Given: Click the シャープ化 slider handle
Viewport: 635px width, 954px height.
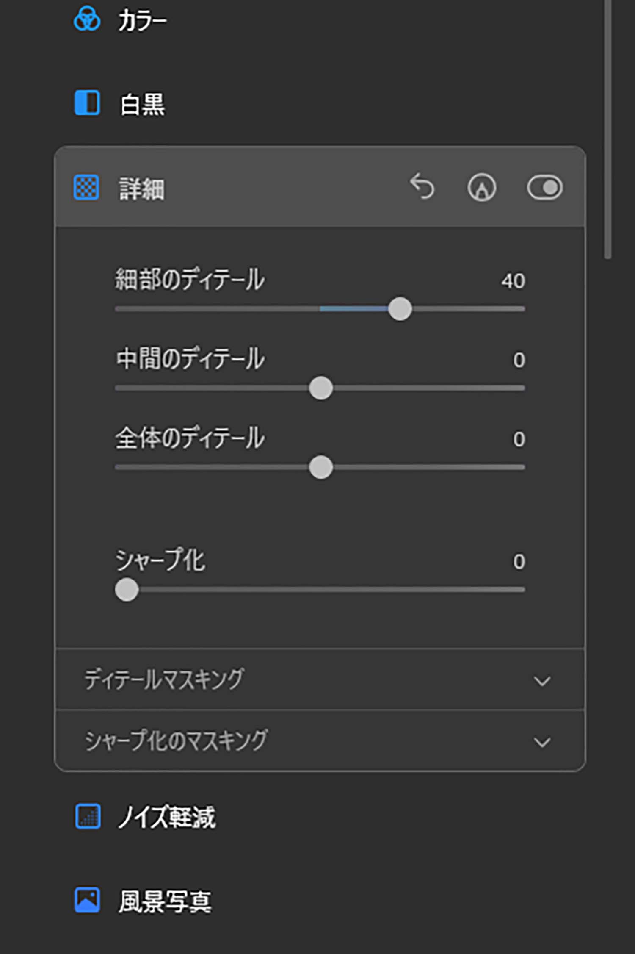Looking at the screenshot, I should point(127,589).
